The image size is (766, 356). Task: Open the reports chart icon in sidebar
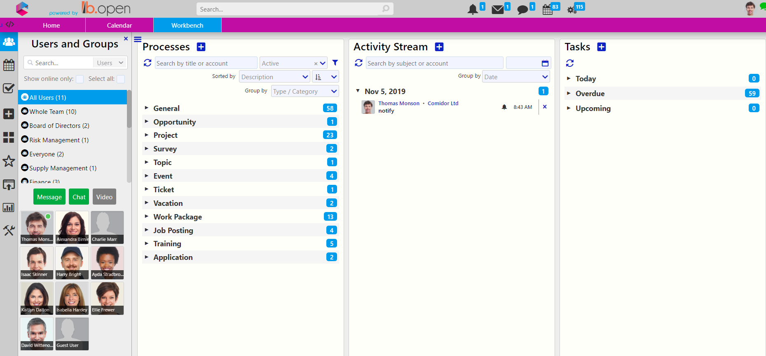[9, 207]
